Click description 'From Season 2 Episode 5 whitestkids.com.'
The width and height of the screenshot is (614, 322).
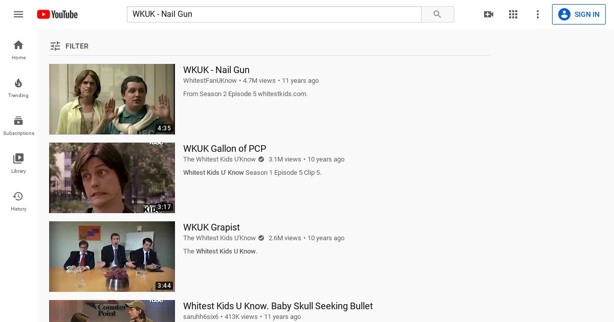(245, 94)
